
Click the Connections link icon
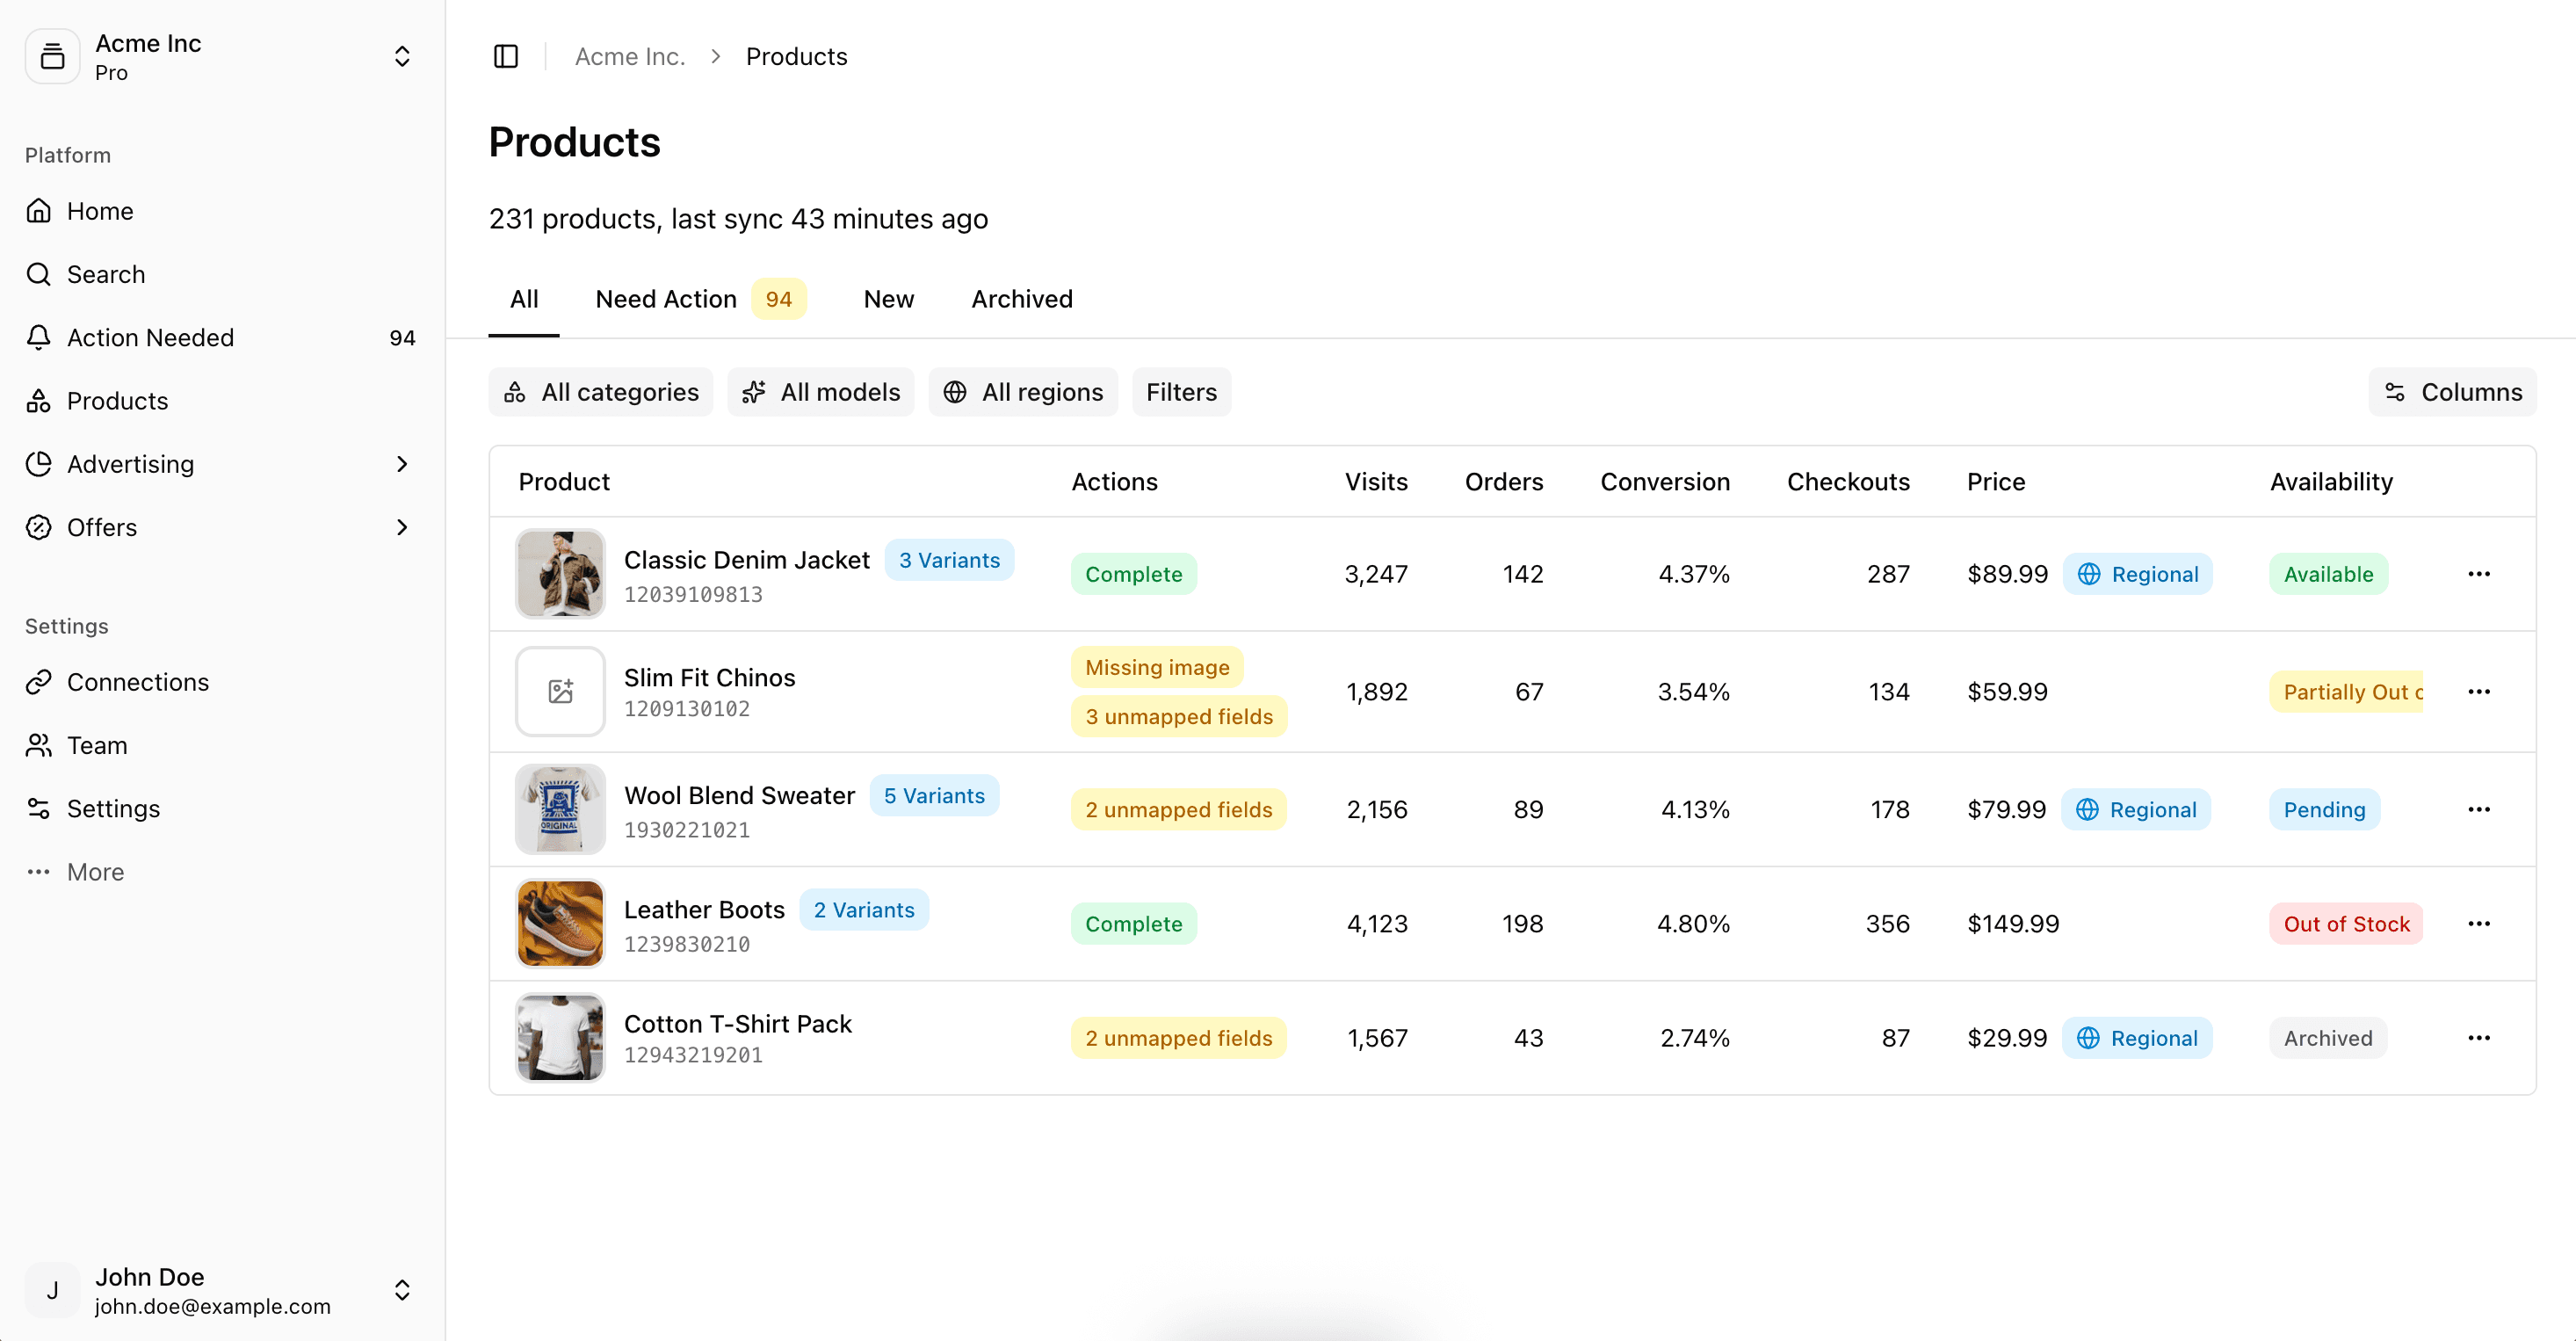point(39,682)
